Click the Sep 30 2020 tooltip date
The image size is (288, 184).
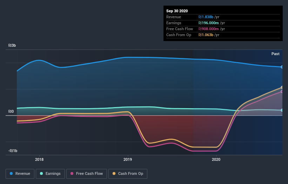(177, 11)
